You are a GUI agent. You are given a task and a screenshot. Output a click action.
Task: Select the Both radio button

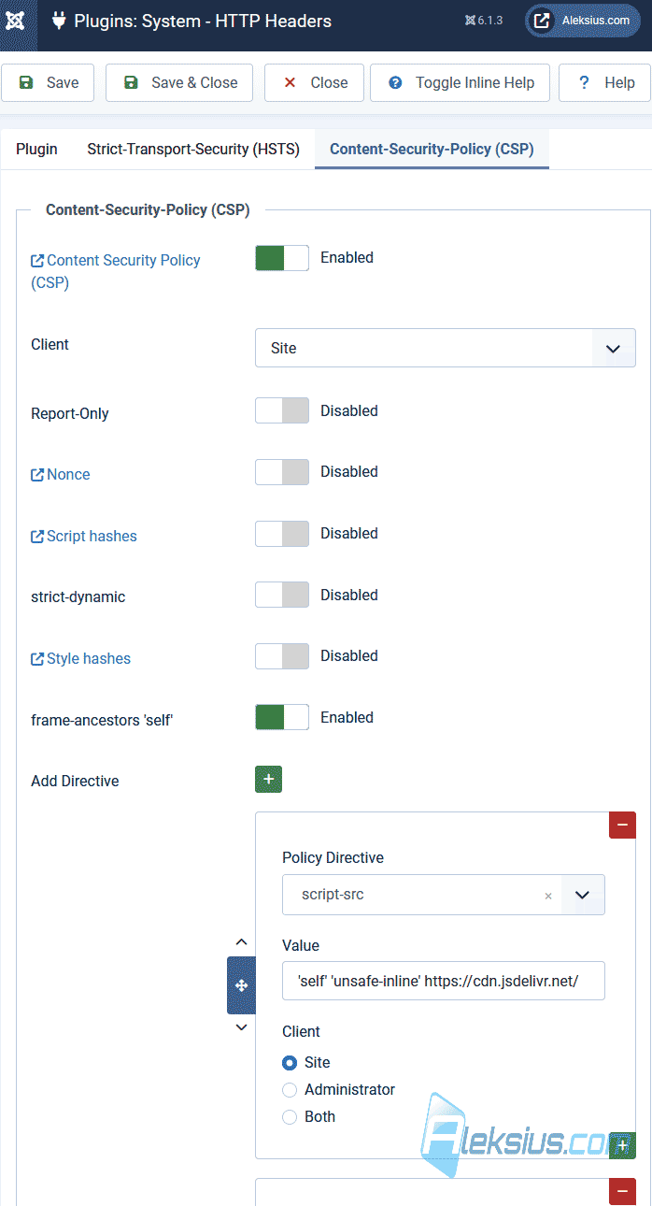pyautogui.click(x=290, y=1117)
